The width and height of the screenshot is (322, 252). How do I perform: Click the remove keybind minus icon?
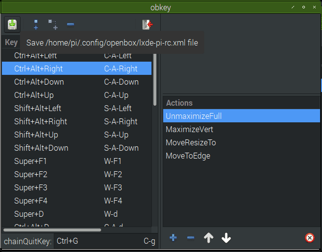point(70,24)
